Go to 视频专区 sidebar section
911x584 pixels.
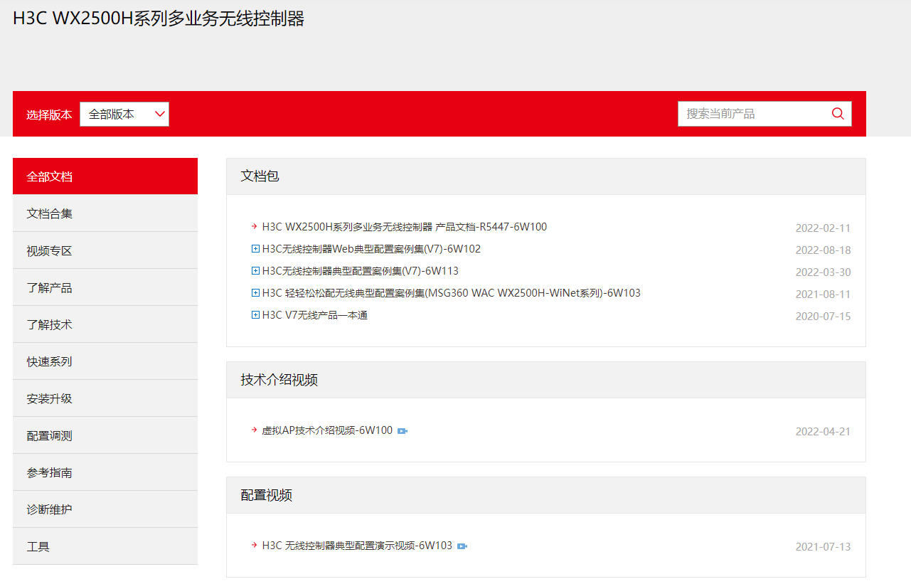(105, 250)
